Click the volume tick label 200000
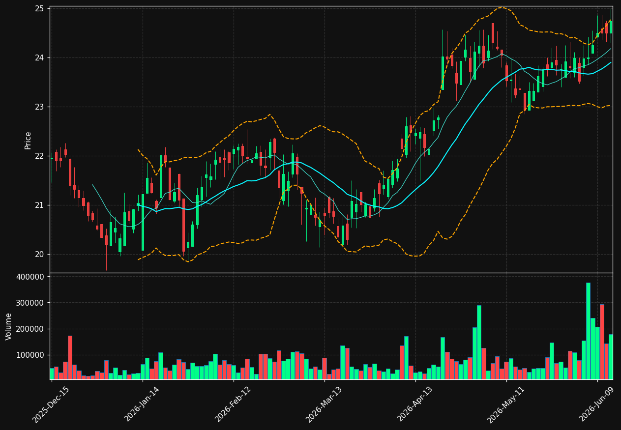Viewport: 621px width, 430px height. click(x=30, y=329)
